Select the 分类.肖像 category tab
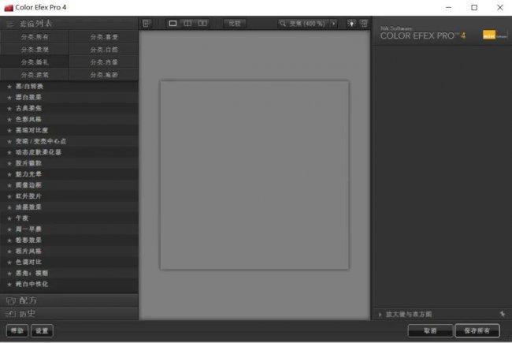512x343 pixels. click(x=104, y=62)
